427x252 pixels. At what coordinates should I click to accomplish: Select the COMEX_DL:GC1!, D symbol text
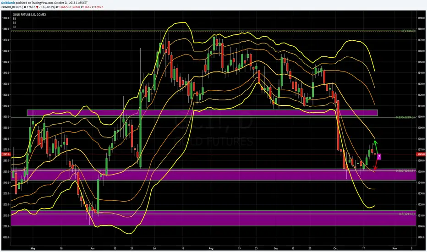click(x=14, y=7)
